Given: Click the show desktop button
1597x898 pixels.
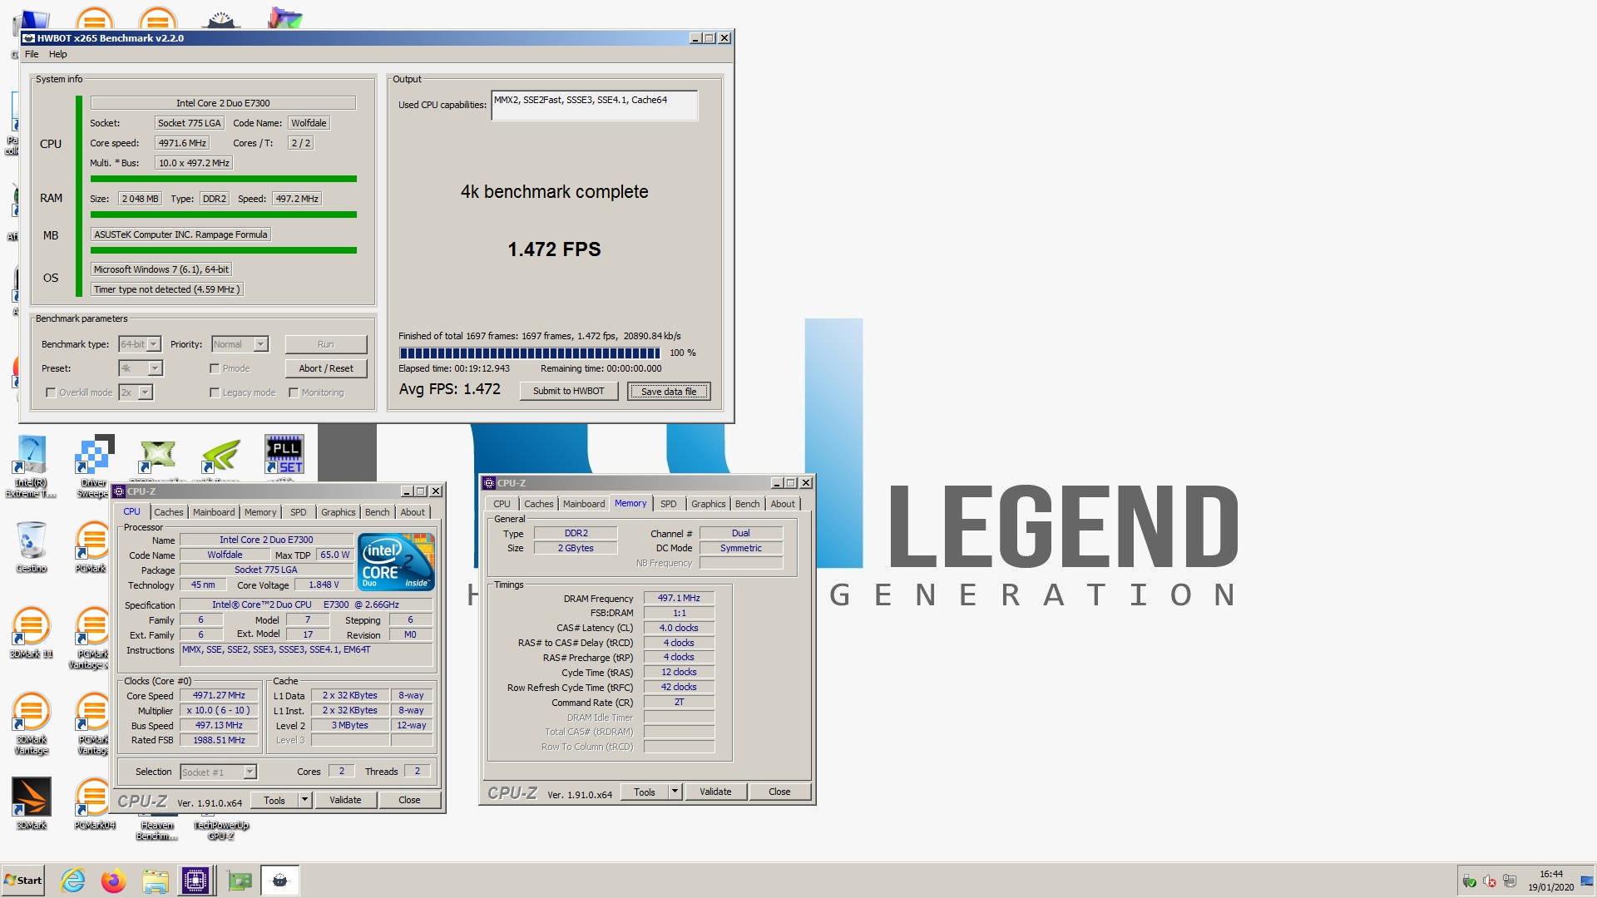Looking at the screenshot, I should [1587, 881].
